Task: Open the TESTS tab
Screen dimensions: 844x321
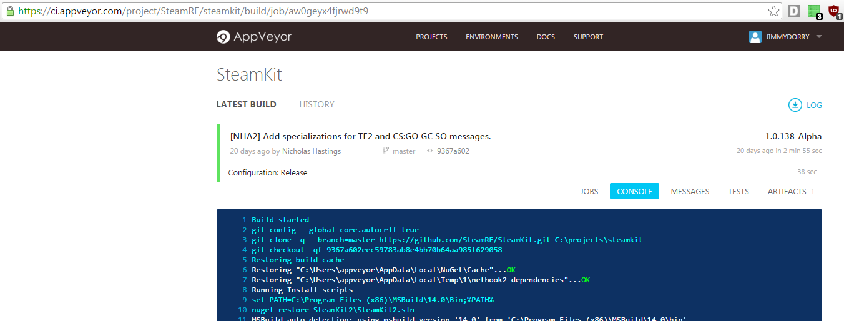Action: point(738,191)
